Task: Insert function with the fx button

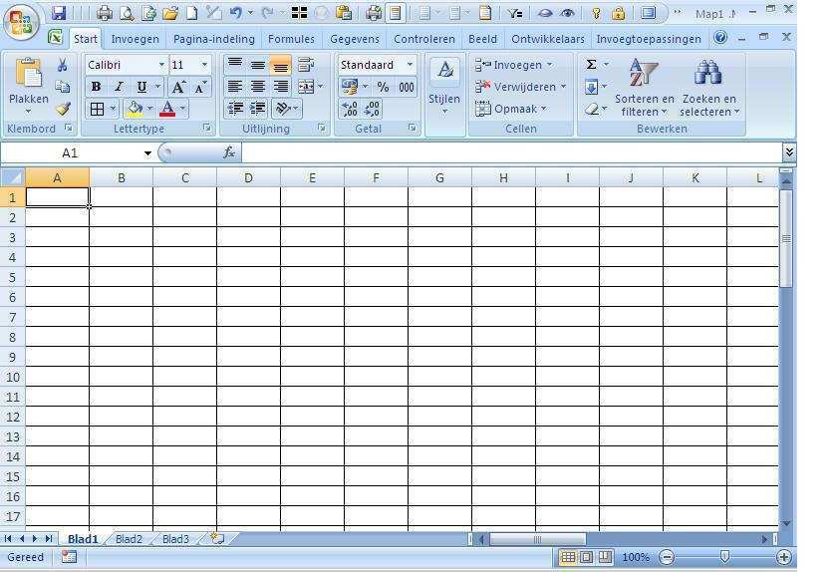Action: tap(229, 152)
